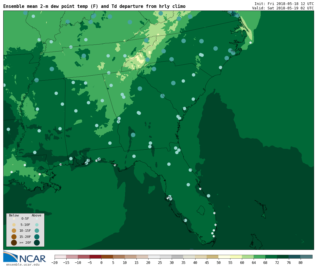This screenshot has height=268, width=317.
Task: Click the '64' colorbar tick label
Action: [x=254, y=262]
